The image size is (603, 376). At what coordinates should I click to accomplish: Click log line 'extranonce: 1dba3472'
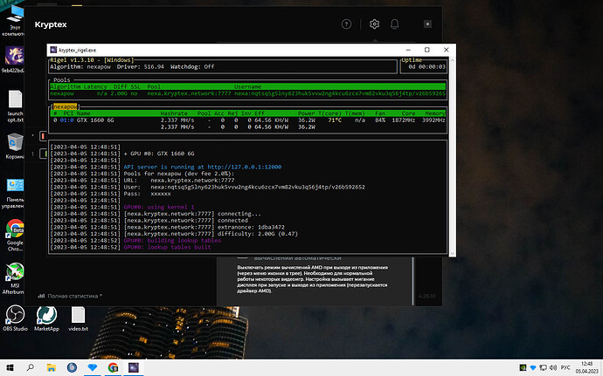tap(251, 227)
